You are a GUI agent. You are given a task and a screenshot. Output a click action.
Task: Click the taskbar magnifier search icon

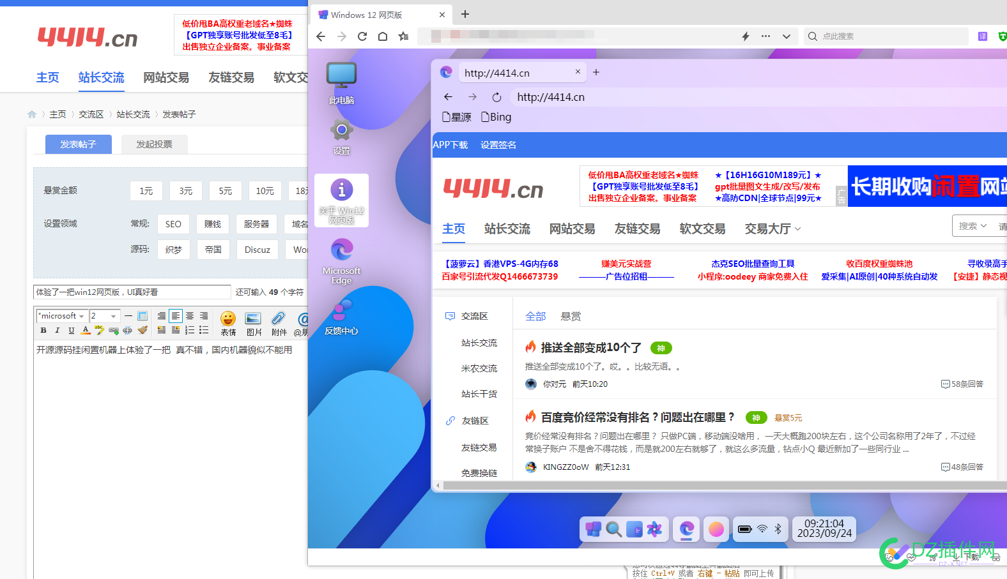tap(614, 529)
